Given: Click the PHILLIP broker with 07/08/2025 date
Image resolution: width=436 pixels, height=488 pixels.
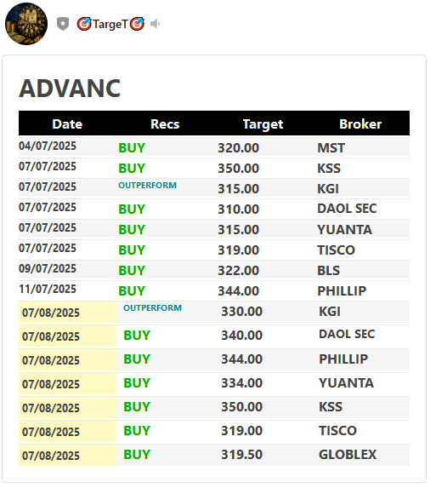Looking at the screenshot, I should point(343,359).
